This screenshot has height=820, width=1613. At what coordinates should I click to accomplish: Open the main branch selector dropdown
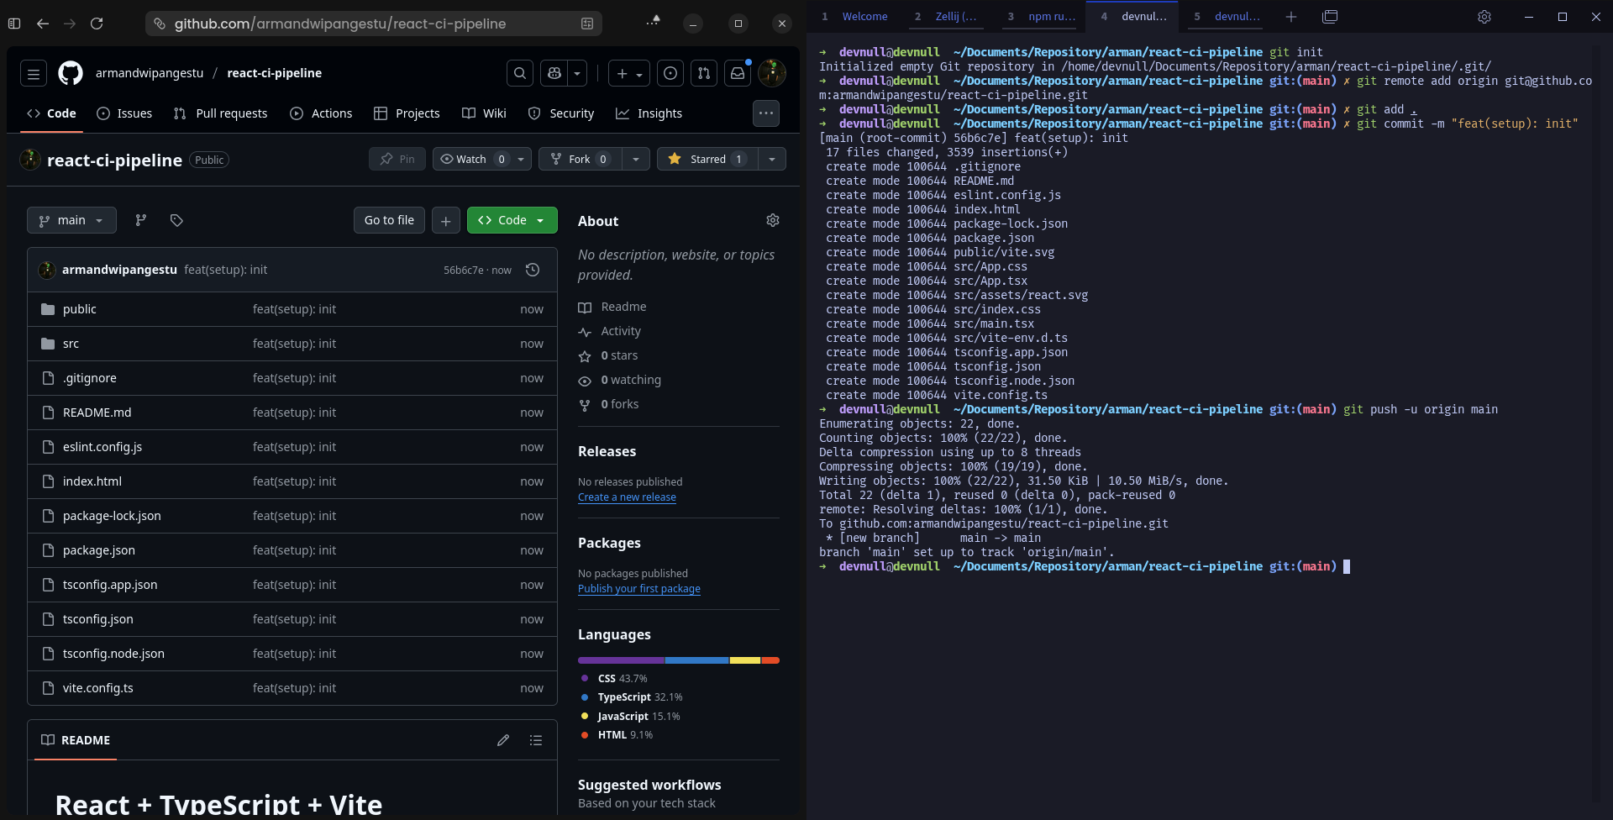71,220
